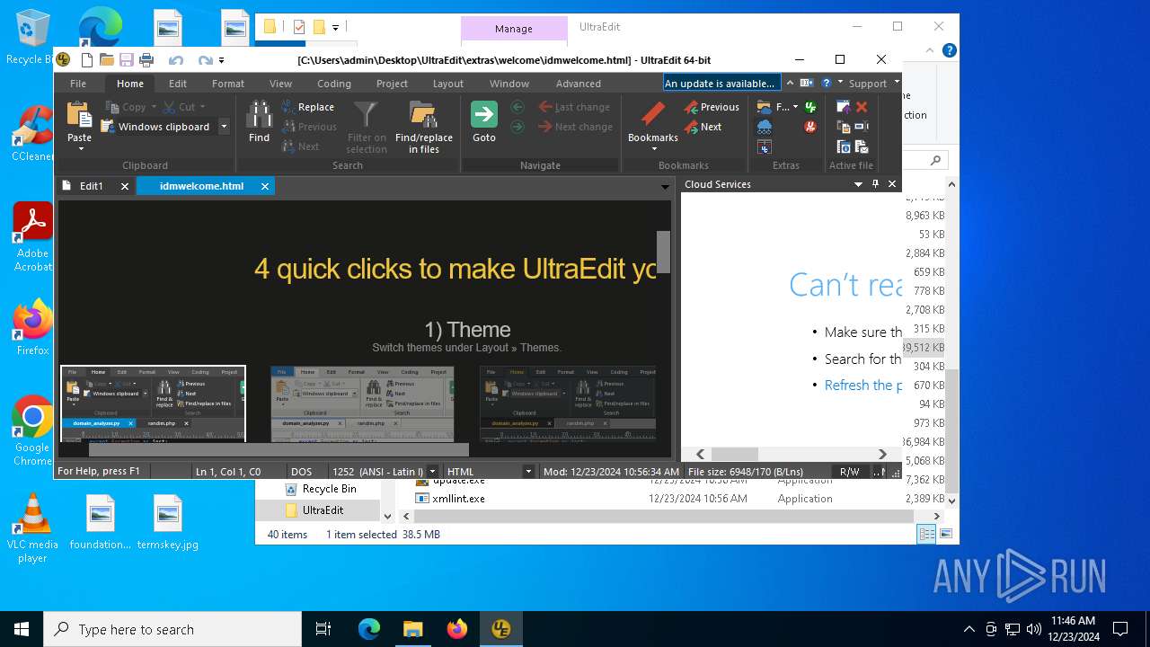Screen dimensions: 1150x647
Task: Select the CCleaner desktop icon
Action: pos(32,135)
